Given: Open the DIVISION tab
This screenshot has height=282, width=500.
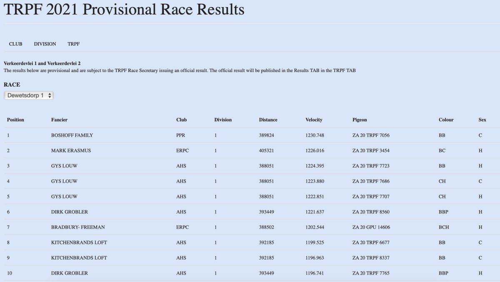Looking at the screenshot, I should [x=45, y=44].
